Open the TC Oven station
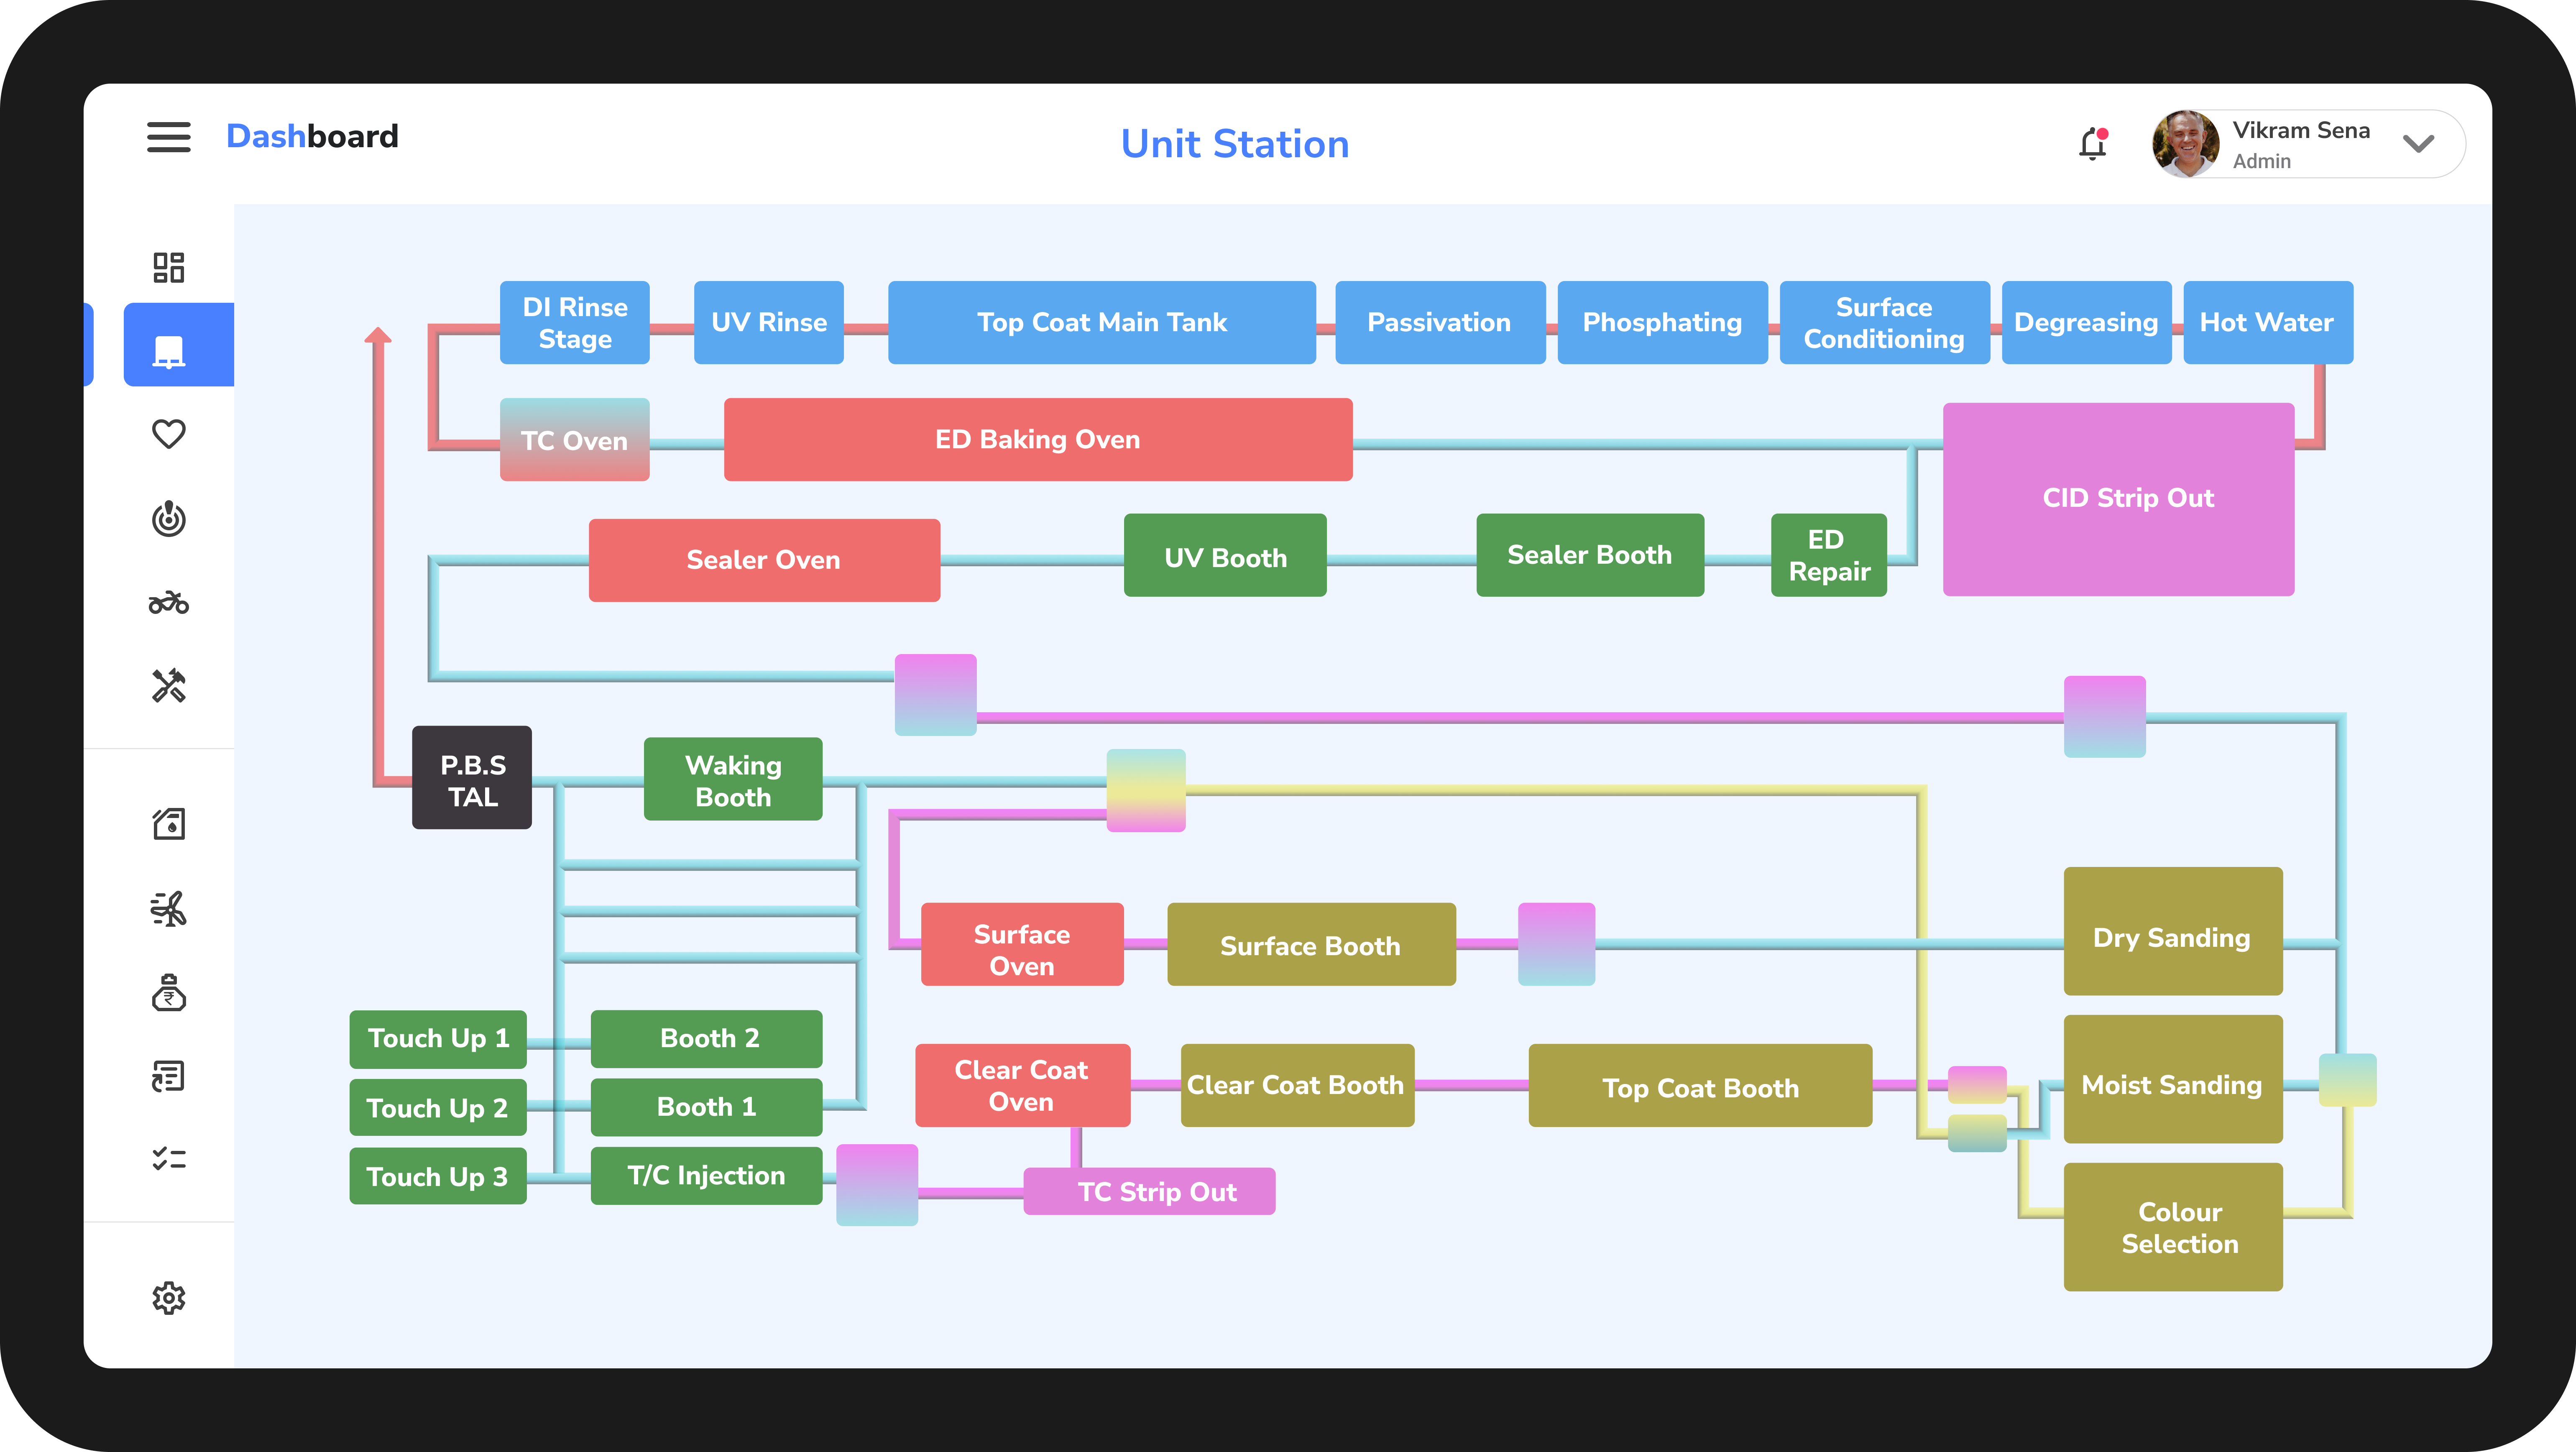The width and height of the screenshot is (2576, 1452). pos(575,440)
